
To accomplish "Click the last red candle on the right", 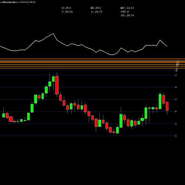I will coord(167,106).
